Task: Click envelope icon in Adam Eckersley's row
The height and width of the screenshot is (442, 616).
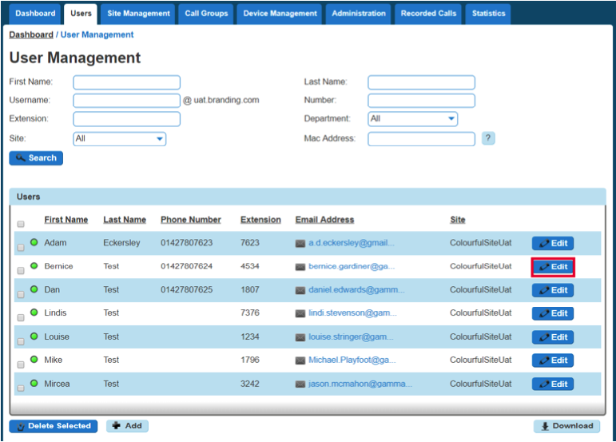Action: [x=300, y=244]
